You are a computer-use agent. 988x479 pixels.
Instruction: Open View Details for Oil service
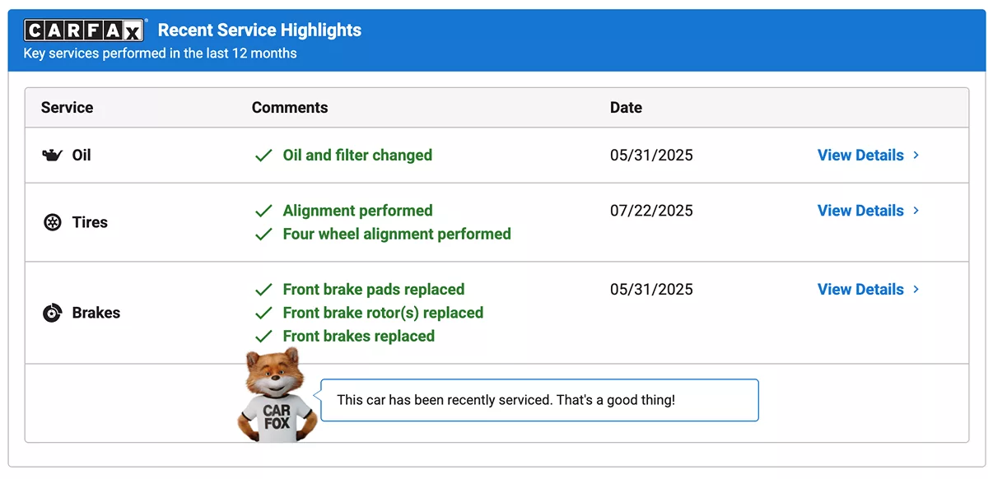(860, 156)
